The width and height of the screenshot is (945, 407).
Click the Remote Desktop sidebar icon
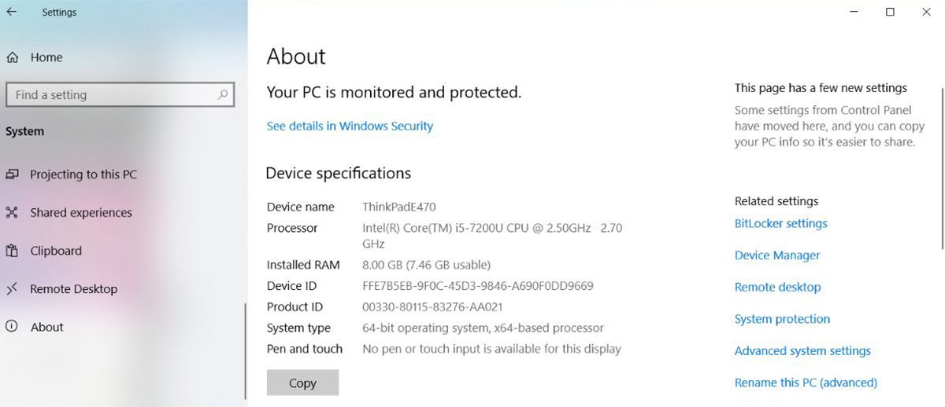click(x=12, y=289)
